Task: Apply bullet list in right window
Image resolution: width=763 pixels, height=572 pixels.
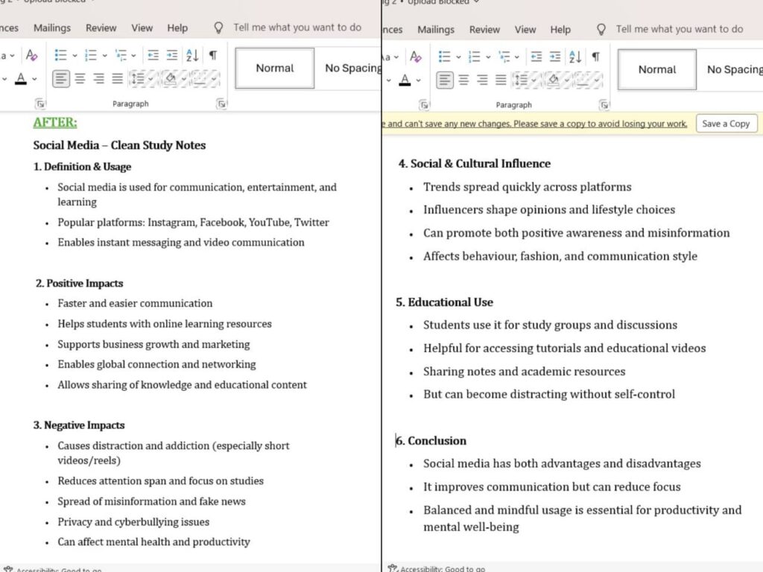Action: (x=444, y=57)
